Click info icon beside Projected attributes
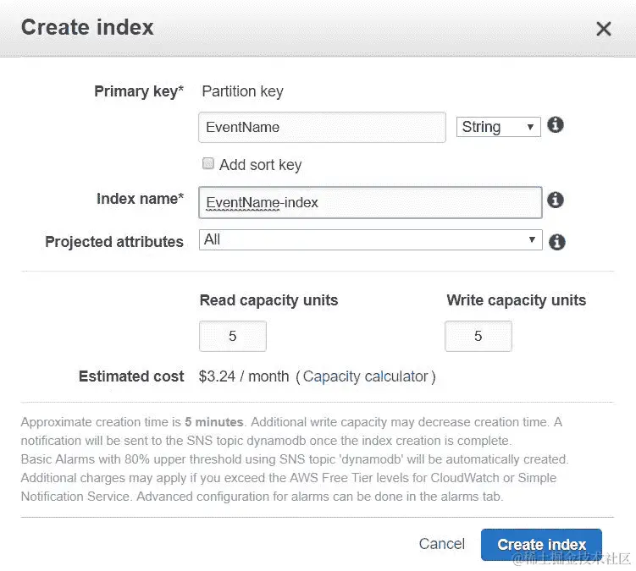The height and width of the screenshot is (571, 636). click(556, 242)
